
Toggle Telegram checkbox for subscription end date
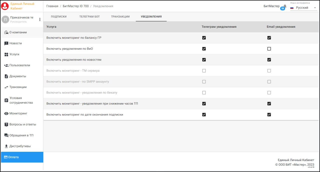[x=204, y=115]
